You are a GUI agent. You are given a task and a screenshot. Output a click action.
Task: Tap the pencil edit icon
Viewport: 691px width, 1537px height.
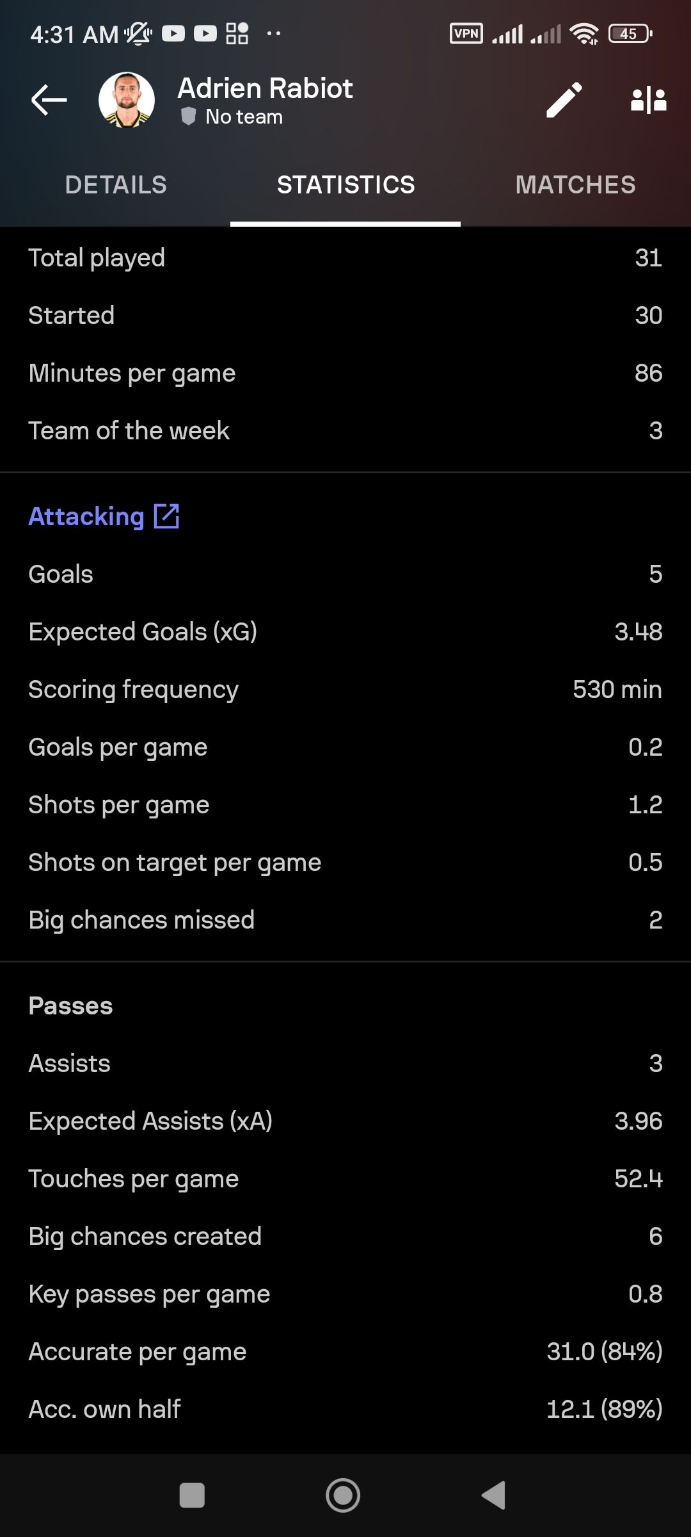564,100
